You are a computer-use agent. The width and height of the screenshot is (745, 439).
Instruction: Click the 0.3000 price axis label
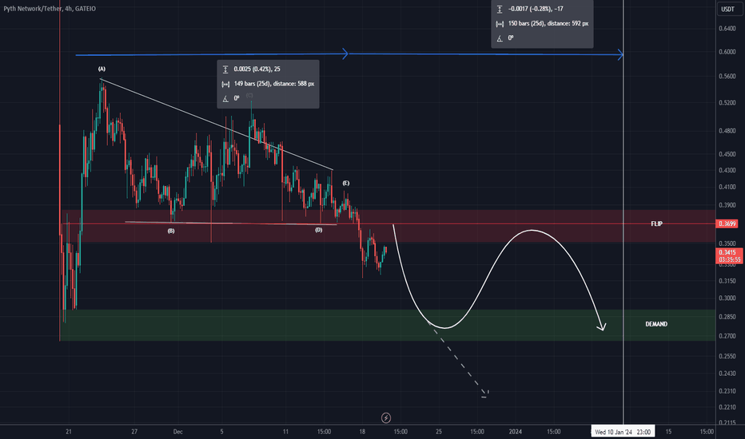click(x=727, y=298)
